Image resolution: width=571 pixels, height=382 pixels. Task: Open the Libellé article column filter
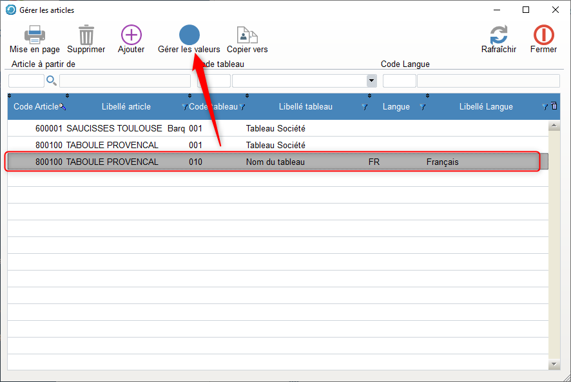point(184,107)
